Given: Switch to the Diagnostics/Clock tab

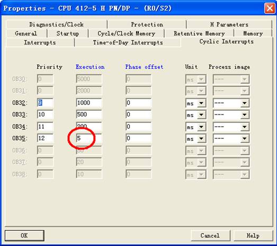Looking at the screenshot, I should click(x=57, y=24).
